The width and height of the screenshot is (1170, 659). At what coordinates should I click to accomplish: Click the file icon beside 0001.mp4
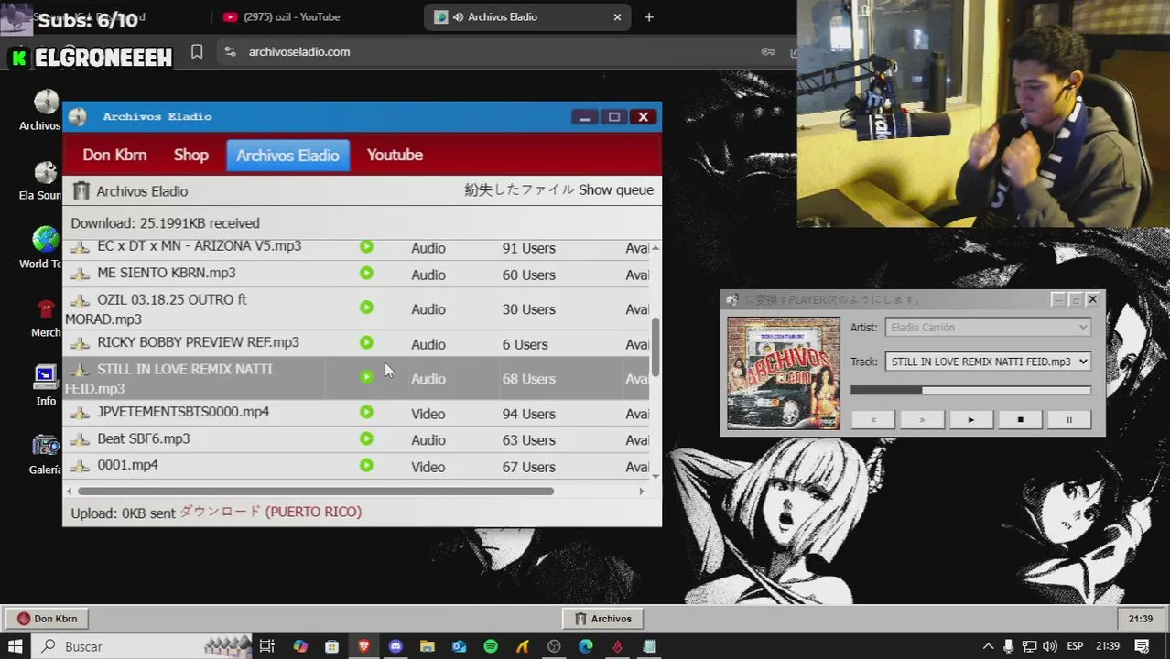[81, 465]
